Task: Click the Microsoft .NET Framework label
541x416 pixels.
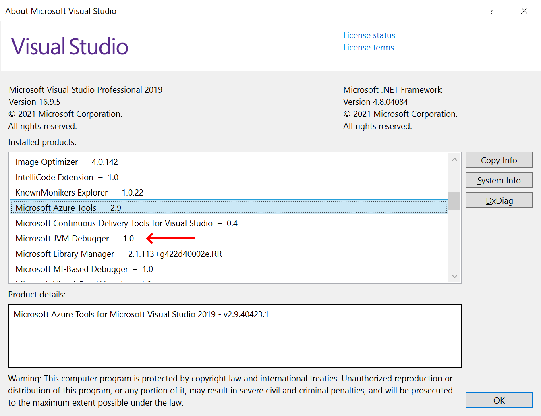Action: click(392, 90)
